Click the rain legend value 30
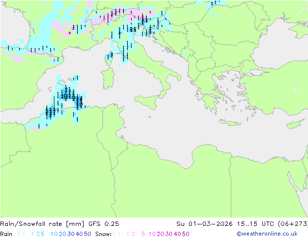Viewport: 308px width, 238px height. [x=71, y=234]
